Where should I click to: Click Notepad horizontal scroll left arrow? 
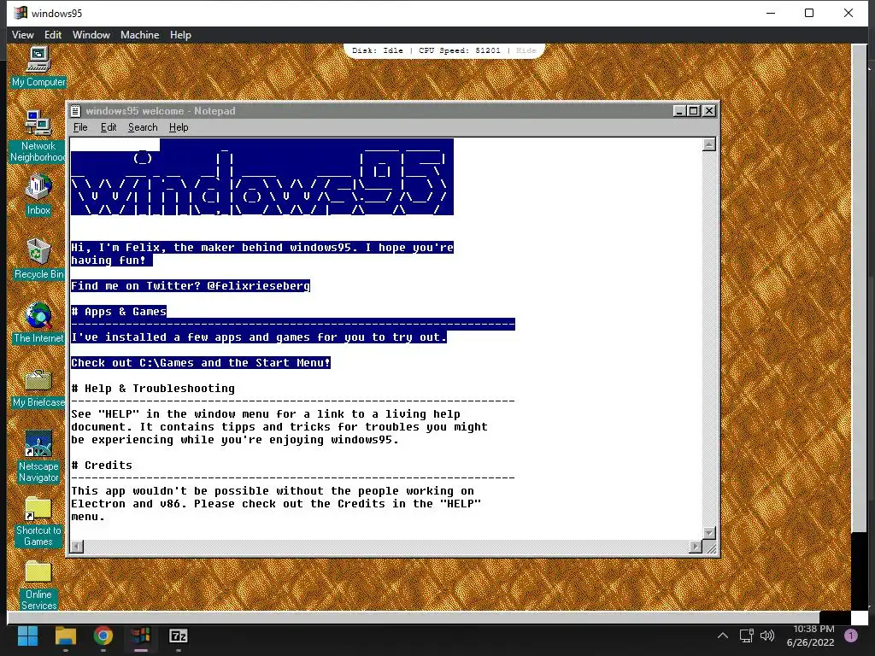(78, 547)
